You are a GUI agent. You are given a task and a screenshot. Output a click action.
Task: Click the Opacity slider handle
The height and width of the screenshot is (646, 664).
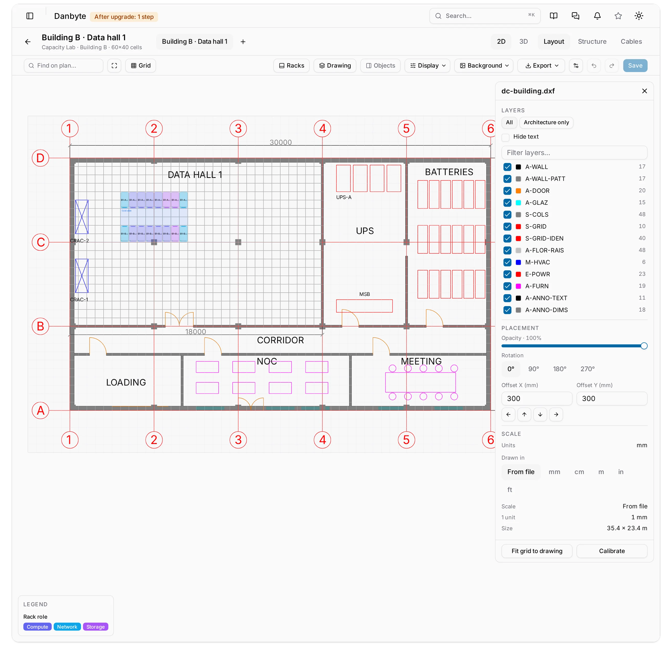click(x=644, y=346)
